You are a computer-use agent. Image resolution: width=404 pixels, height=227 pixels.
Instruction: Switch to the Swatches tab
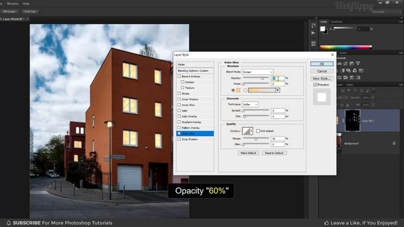tap(336, 22)
